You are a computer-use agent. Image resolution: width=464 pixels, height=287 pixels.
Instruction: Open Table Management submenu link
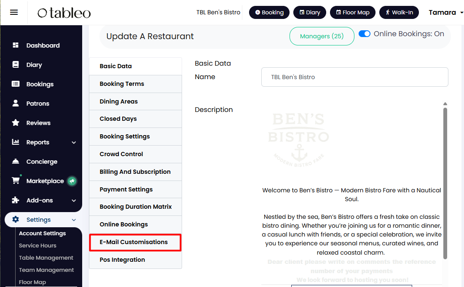pos(46,258)
